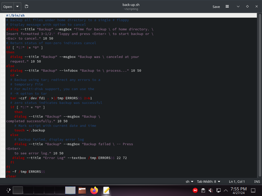262x196 pixels.
Task: Save the back-up.sh file
Action: click(216, 7)
